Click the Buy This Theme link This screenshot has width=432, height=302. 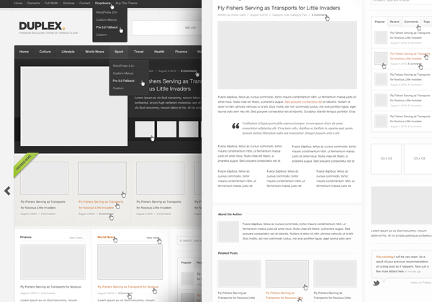coord(126,3)
